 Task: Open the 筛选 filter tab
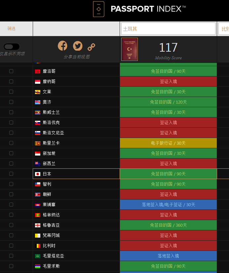click(11, 28)
